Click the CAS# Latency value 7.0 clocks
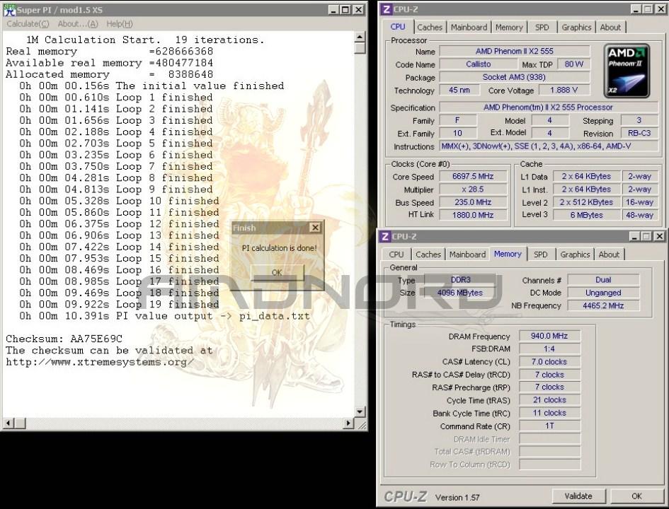The height and width of the screenshot is (509, 669). coord(549,362)
